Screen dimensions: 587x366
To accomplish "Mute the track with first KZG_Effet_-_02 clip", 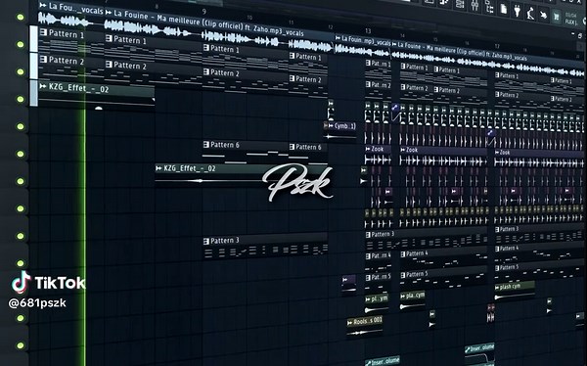I will (x=21, y=99).
